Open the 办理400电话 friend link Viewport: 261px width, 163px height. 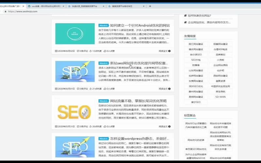click(x=221, y=50)
